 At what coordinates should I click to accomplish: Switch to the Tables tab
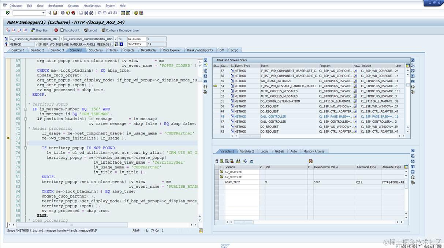tap(113, 50)
